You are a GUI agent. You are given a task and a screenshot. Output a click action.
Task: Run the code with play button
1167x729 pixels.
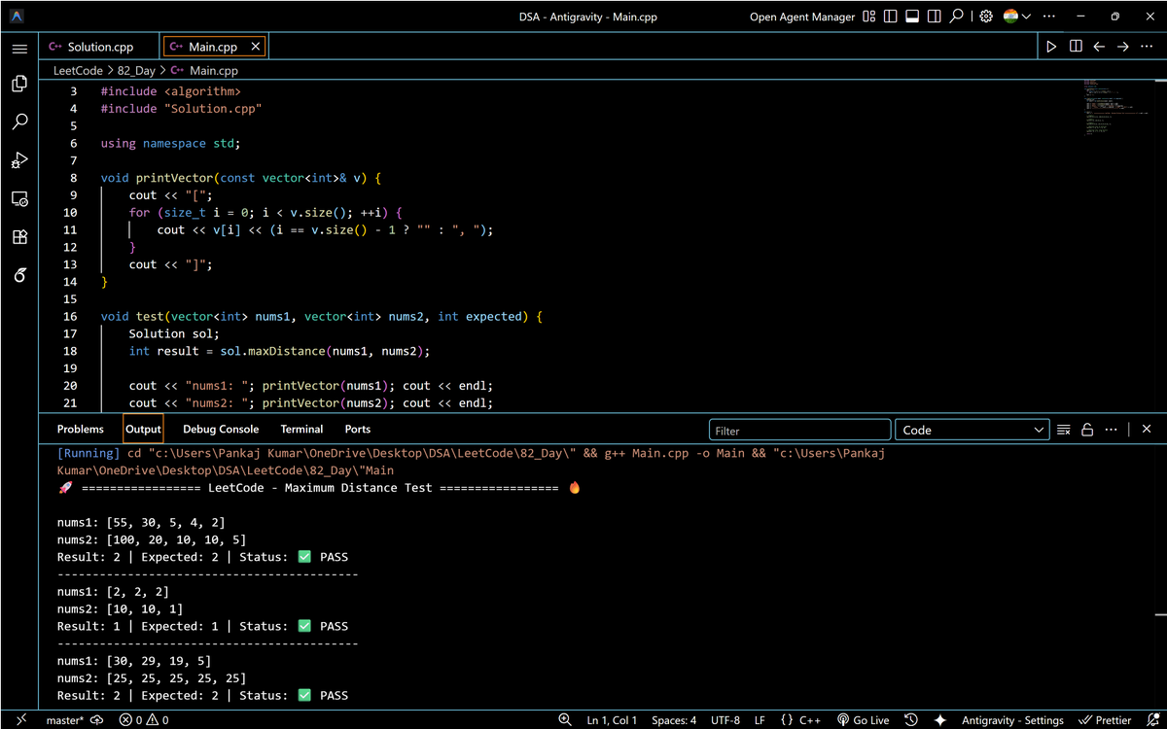(x=1051, y=47)
